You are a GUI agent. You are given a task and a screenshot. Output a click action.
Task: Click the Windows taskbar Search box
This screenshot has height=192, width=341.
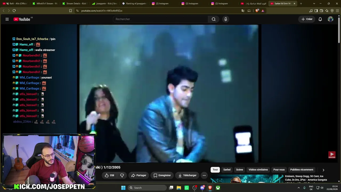point(147,188)
